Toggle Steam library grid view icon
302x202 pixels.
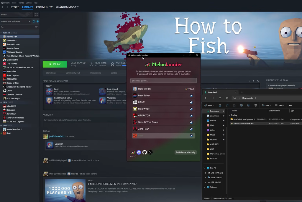coord(36,14)
